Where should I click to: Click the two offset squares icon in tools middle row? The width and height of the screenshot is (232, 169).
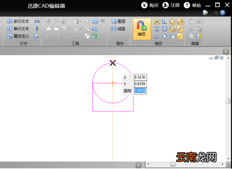tap(87, 29)
